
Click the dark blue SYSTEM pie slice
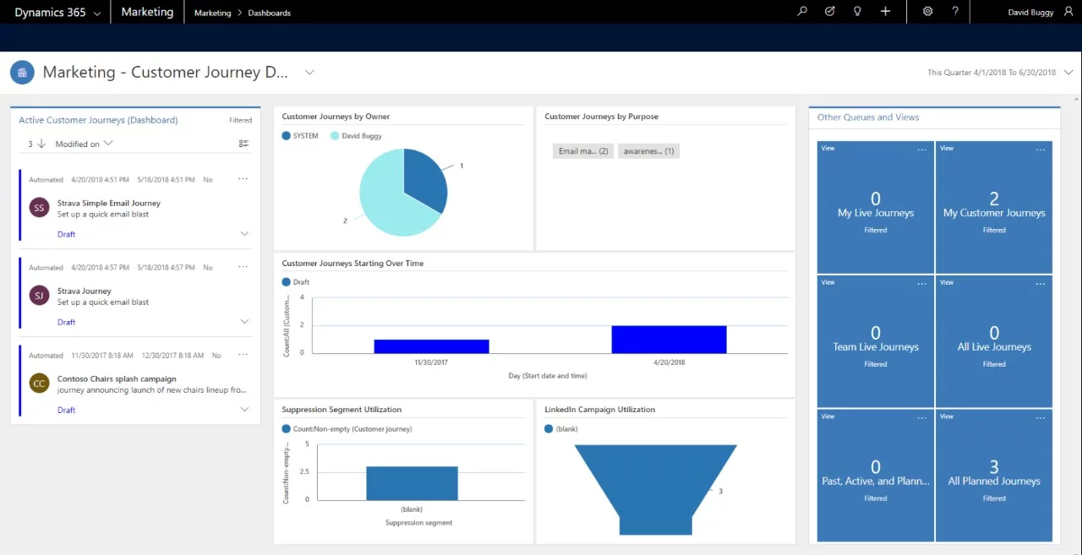425,179
